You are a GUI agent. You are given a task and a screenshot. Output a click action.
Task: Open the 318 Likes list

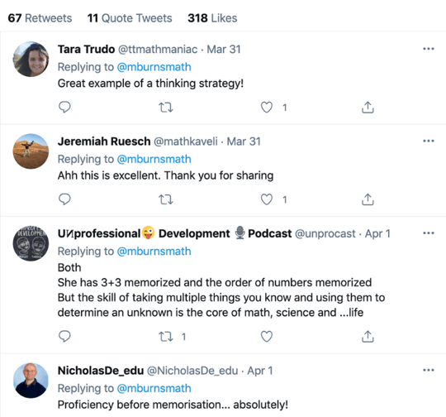pos(212,18)
